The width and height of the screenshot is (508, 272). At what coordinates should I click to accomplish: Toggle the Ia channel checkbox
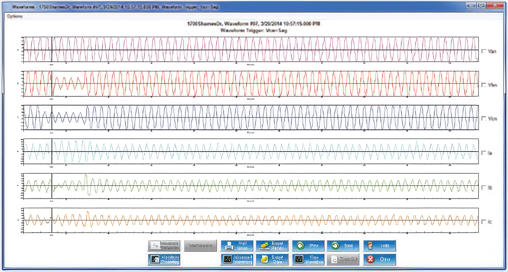click(x=484, y=152)
